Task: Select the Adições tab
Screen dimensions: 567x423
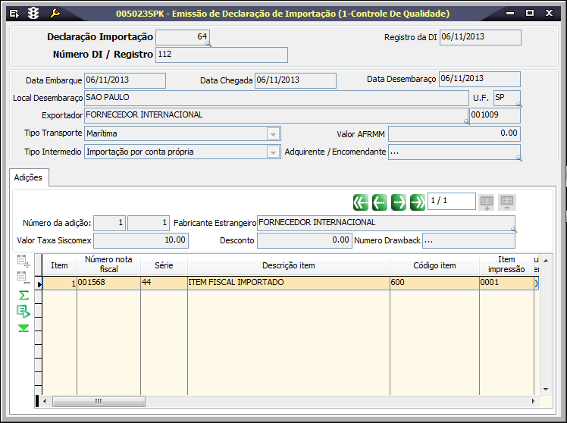Action: click(29, 177)
